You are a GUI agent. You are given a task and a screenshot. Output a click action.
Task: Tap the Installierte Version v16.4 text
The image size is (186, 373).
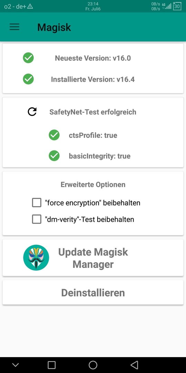pos(93,79)
